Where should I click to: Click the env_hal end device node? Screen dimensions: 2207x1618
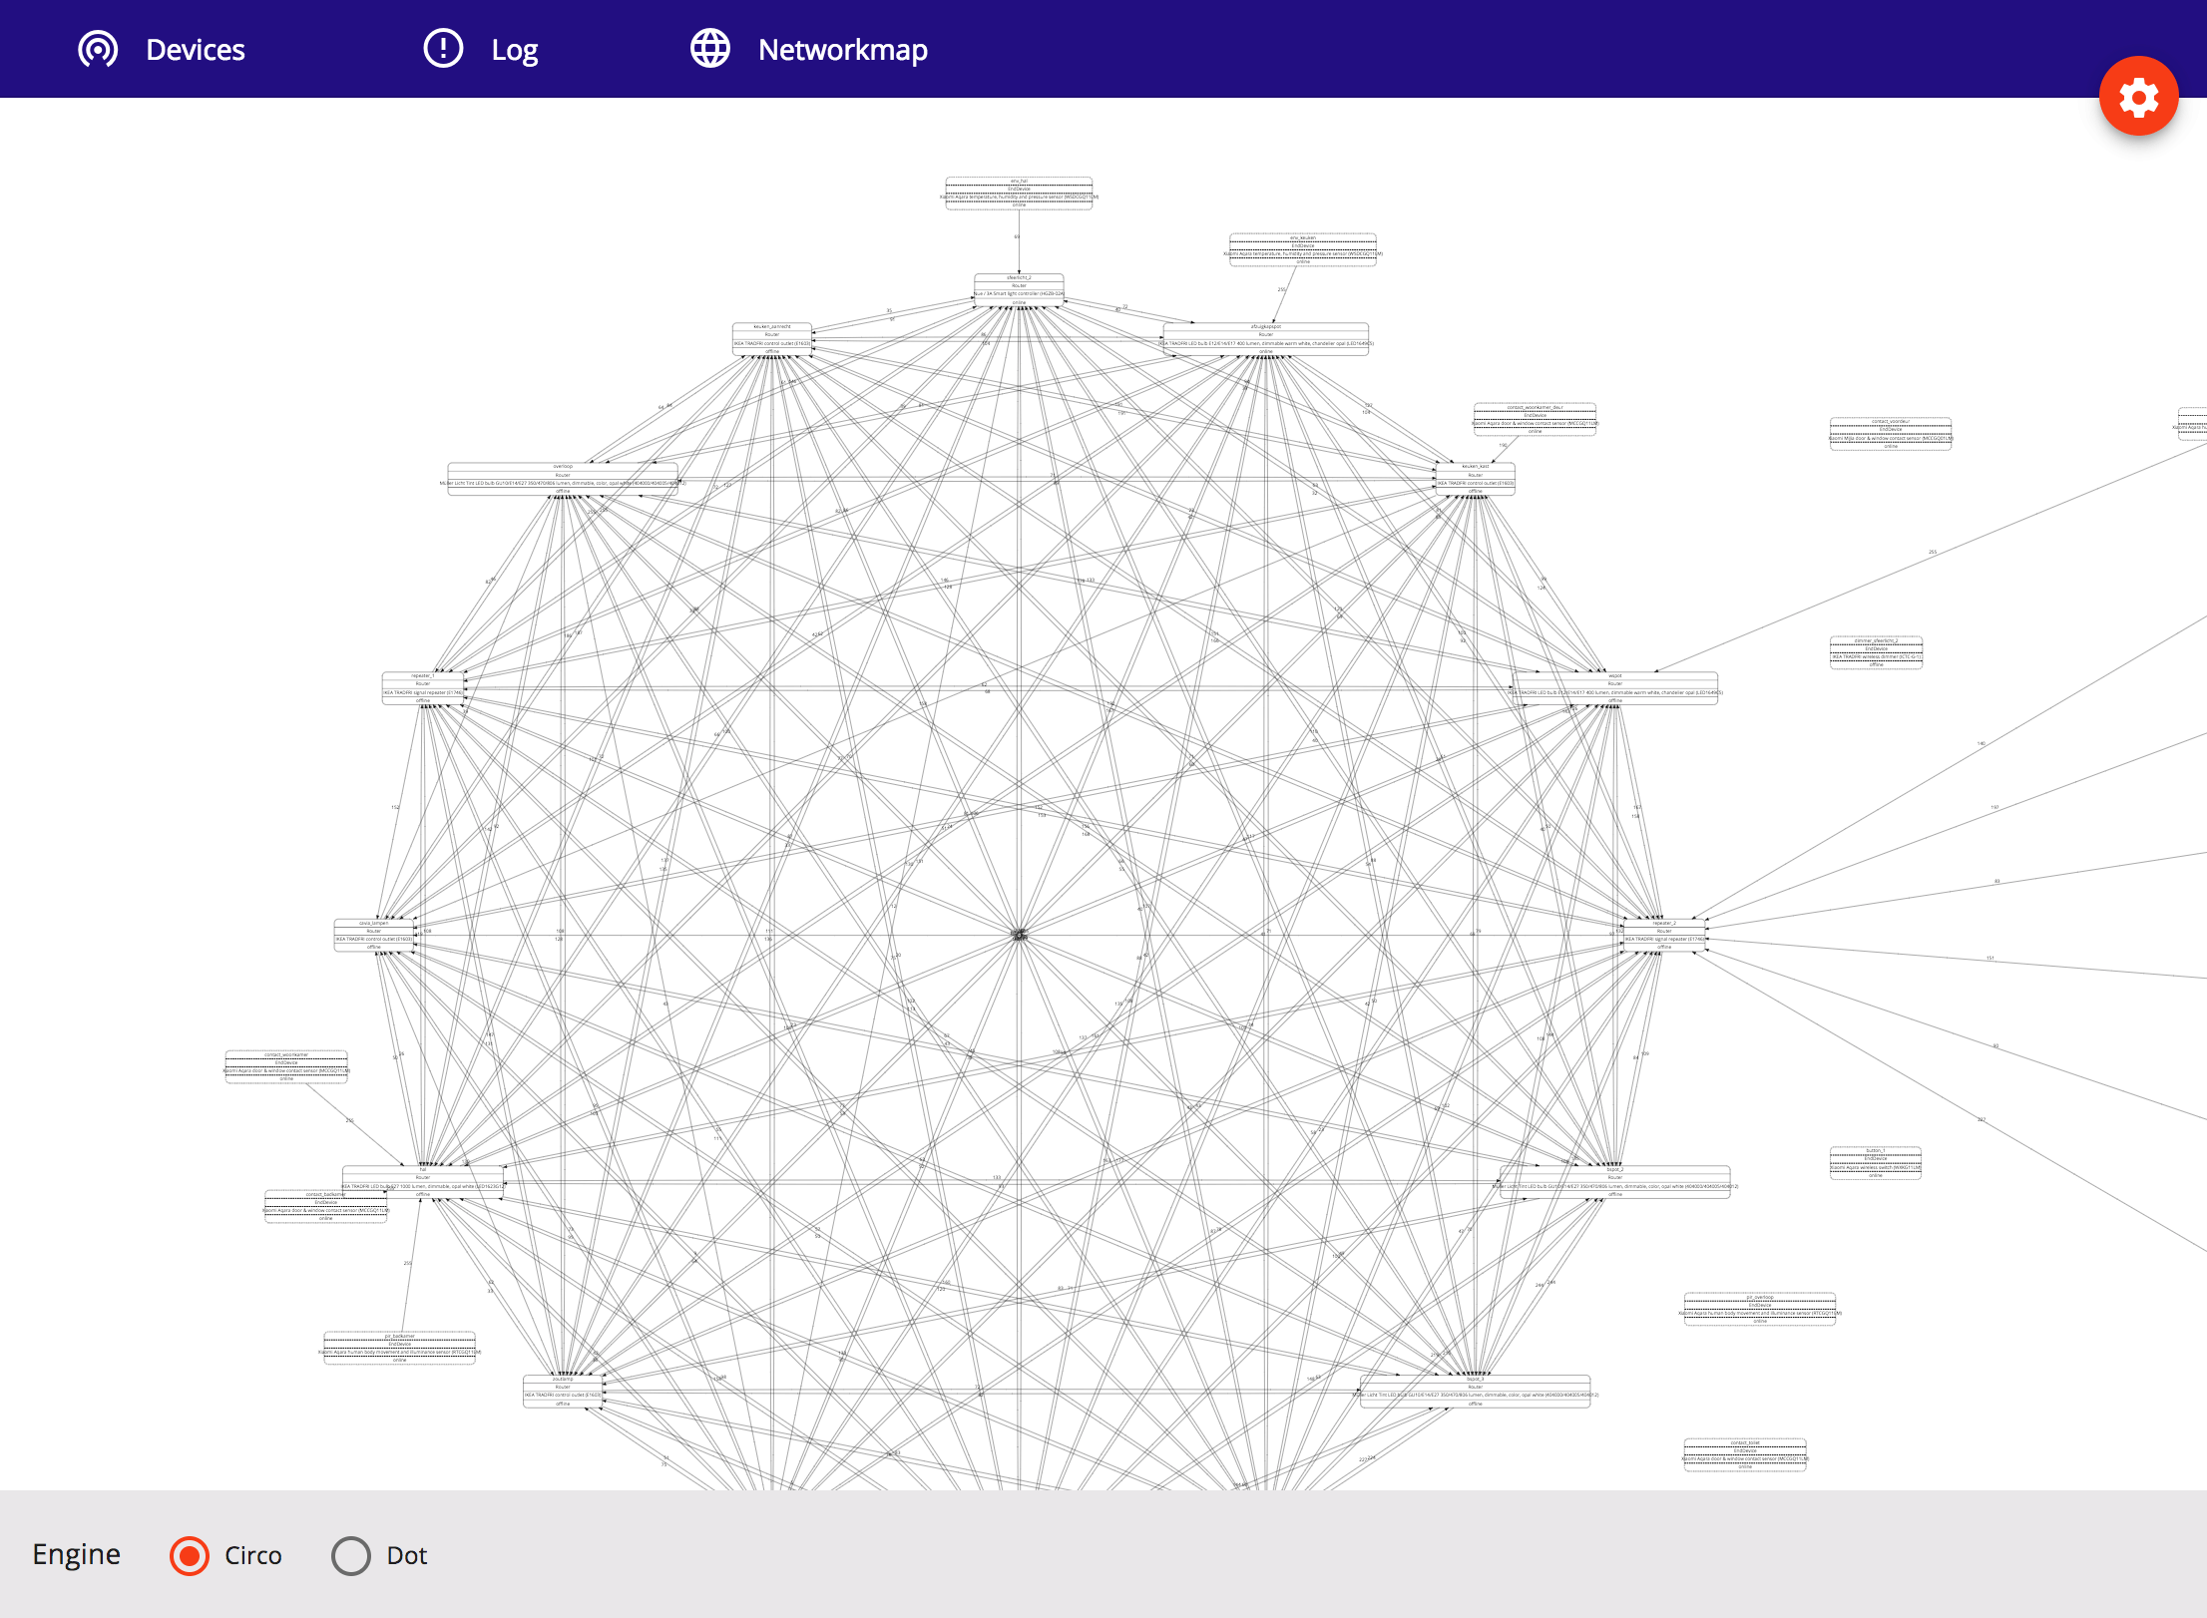pos(1019,193)
